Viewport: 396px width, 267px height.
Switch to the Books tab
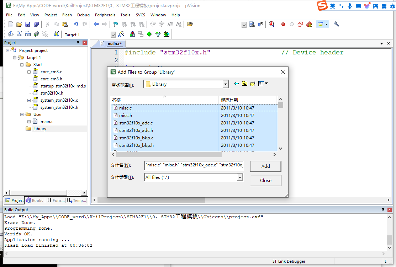(35, 201)
